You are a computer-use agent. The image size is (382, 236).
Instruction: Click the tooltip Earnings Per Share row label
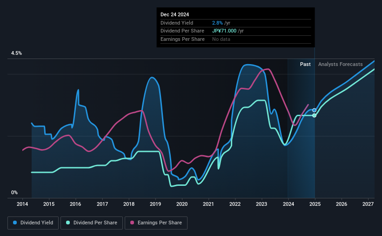(x=182, y=39)
